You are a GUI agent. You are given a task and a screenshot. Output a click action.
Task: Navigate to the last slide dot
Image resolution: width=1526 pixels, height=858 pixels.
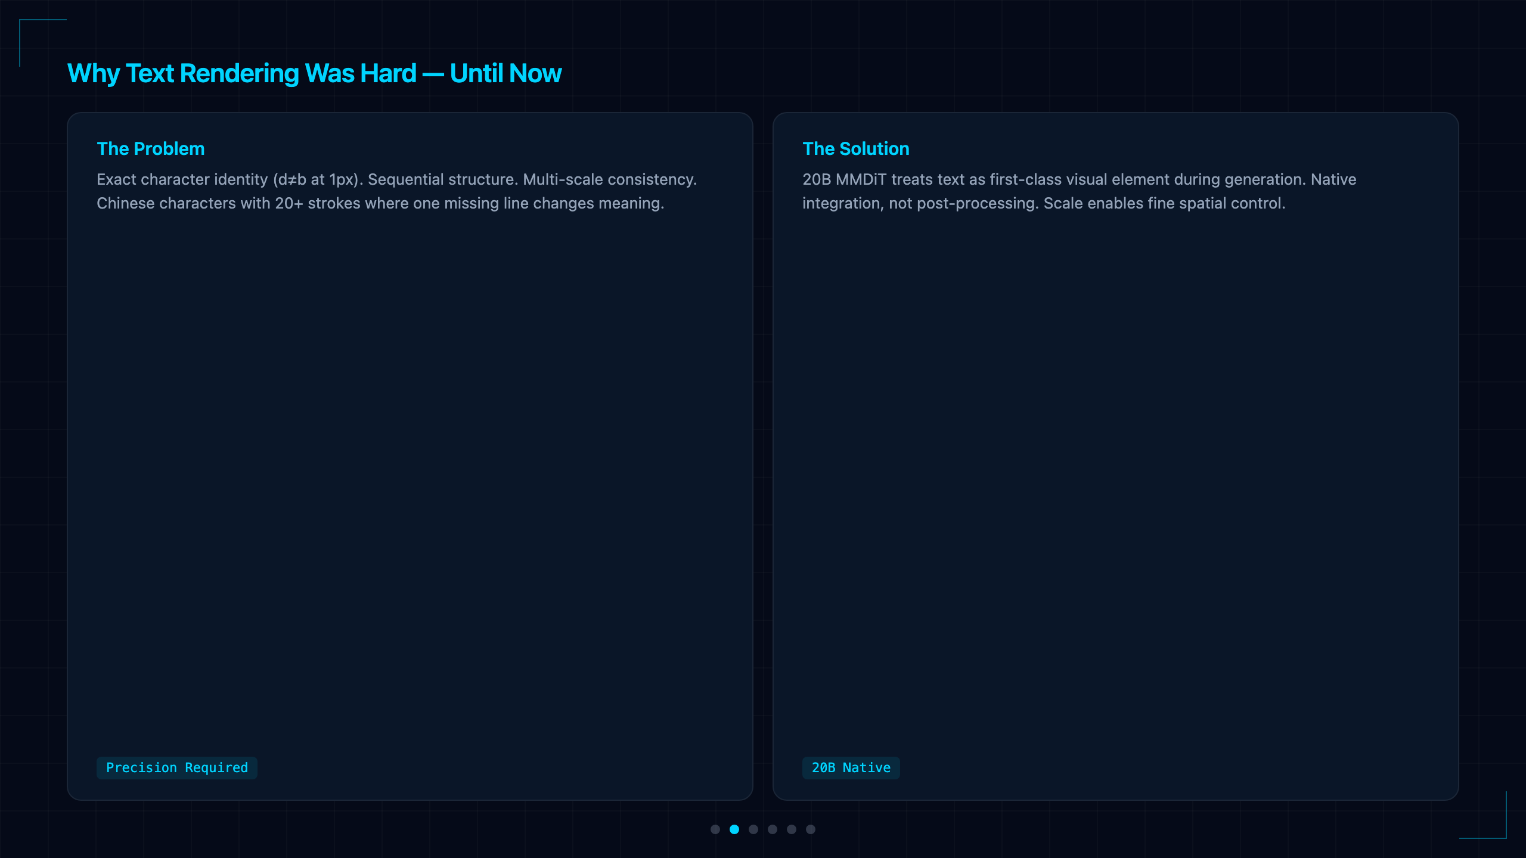pos(811,829)
